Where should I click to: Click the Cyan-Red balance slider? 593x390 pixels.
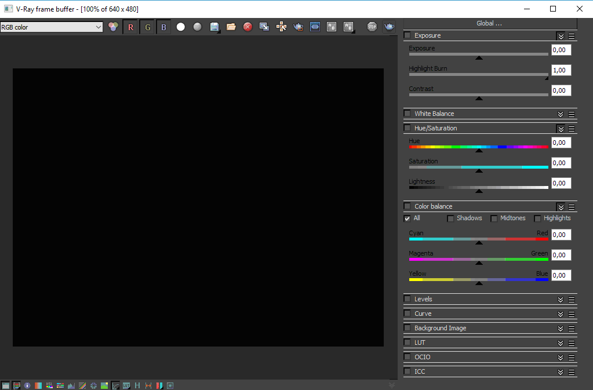point(478,239)
